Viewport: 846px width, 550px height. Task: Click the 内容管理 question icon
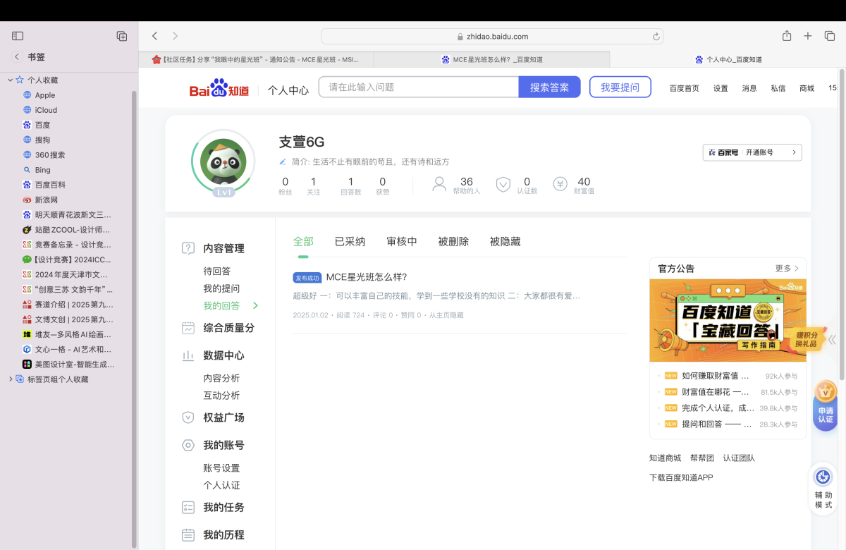pos(188,248)
